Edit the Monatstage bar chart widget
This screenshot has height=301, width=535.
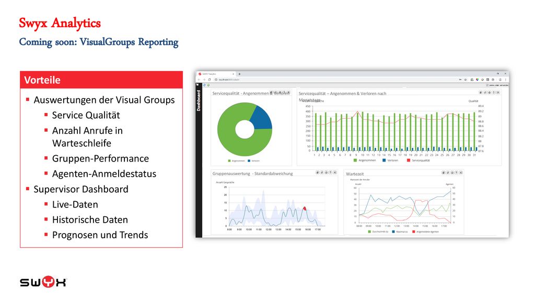[x=485, y=92]
